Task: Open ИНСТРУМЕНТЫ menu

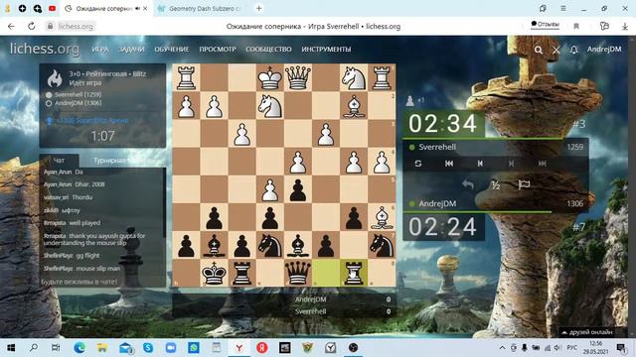Action: click(x=326, y=50)
